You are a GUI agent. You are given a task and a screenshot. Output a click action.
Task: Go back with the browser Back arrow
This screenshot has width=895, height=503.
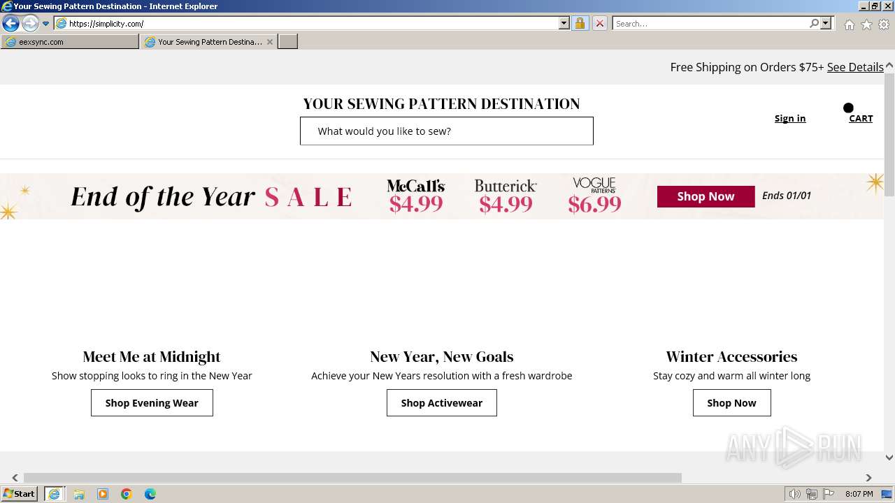click(10, 24)
